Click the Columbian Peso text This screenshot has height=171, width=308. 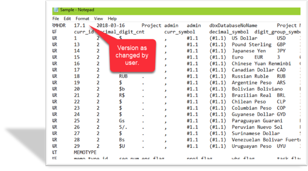coord(251,108)
